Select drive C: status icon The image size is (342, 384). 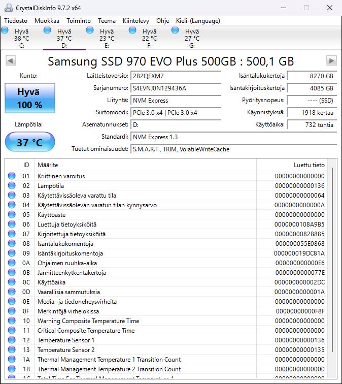pos(5,30)
